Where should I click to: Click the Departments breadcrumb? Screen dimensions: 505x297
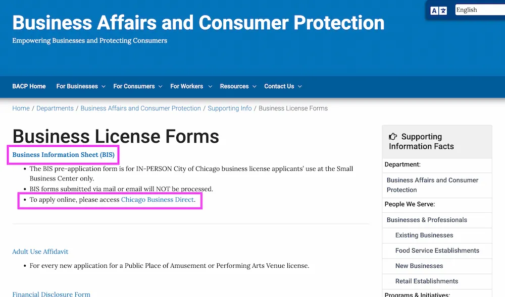click(55, 108)
